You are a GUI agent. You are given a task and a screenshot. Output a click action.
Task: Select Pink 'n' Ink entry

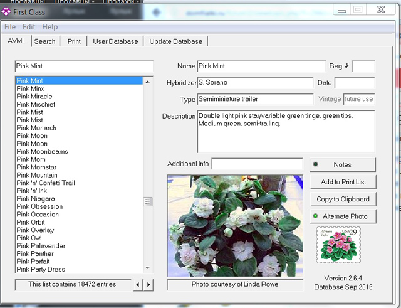[79, 191]
